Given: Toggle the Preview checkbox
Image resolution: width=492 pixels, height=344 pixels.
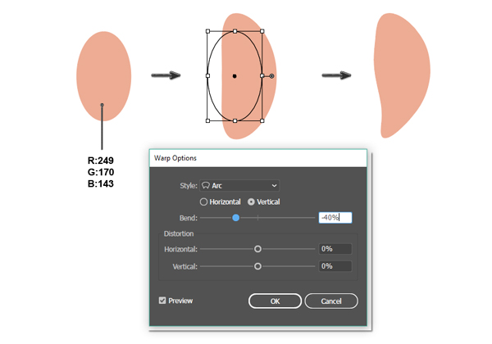Looking at the screenshot, I should point(162,301).
